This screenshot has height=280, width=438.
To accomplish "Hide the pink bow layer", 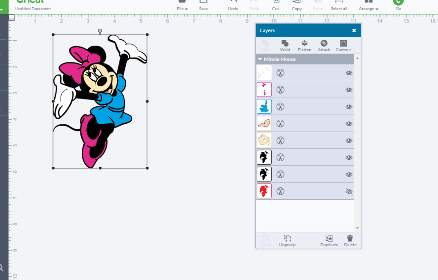I will [x=349, y=90].
